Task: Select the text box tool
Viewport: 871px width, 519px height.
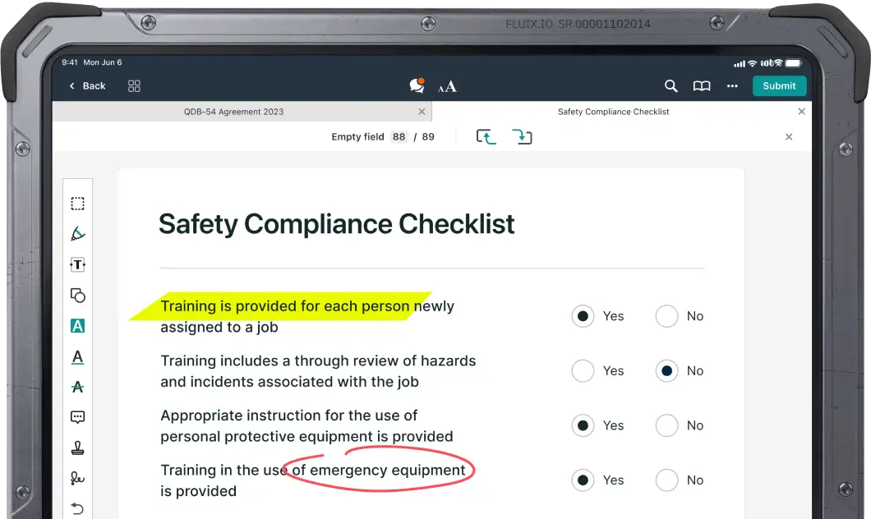Action: click(x=77, y=264)
